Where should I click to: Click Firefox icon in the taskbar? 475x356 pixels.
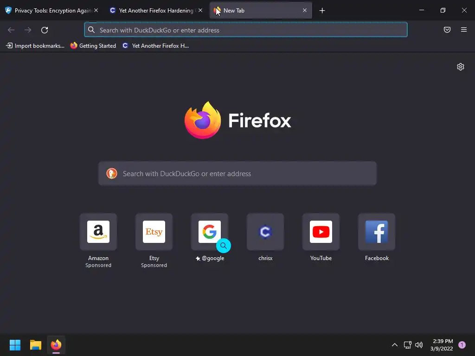click(x=56, y=345)
